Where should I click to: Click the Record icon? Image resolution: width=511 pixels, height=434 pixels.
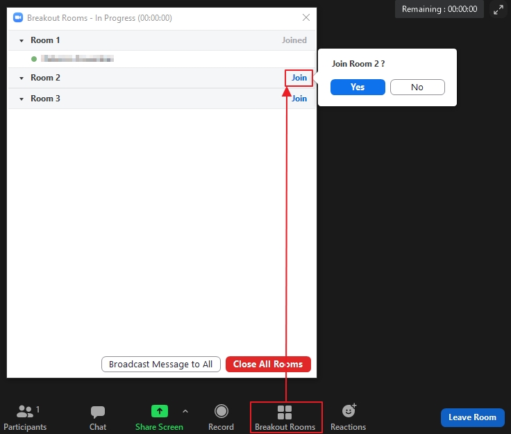(221, 411)
